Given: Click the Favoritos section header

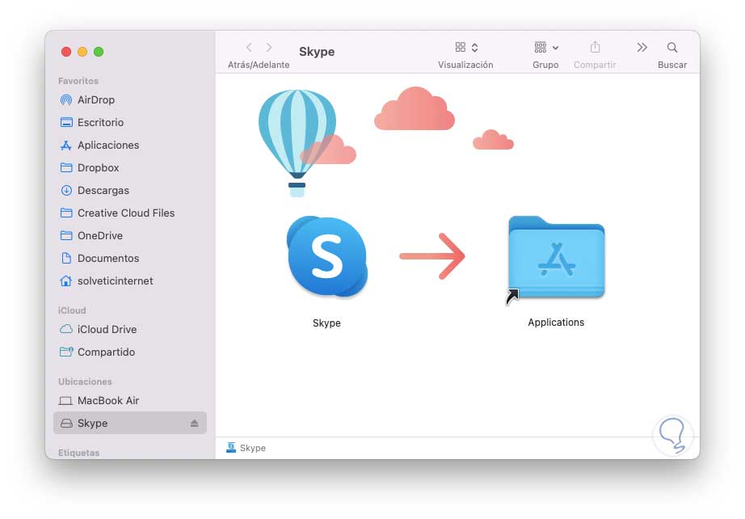Looking at the screenshot, I should 78,81.
